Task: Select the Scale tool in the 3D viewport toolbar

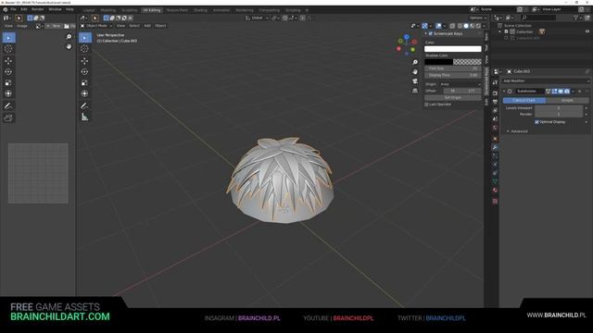Action: point(84,82)
